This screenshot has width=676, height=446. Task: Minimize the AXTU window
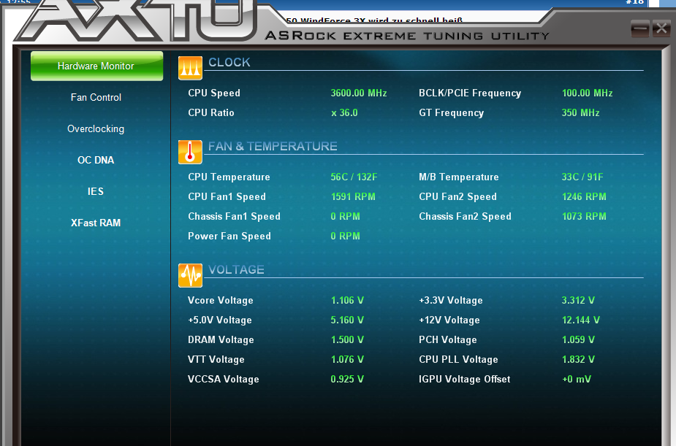639,29
